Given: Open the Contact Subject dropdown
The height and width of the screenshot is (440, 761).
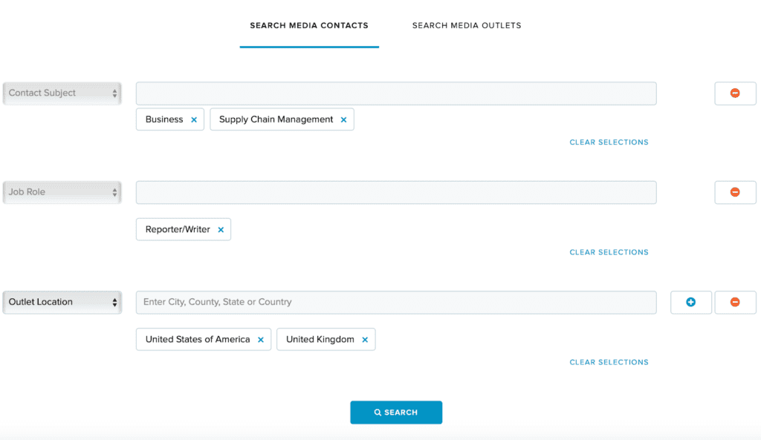Looking at the screenshot, I should click(62, 93).
